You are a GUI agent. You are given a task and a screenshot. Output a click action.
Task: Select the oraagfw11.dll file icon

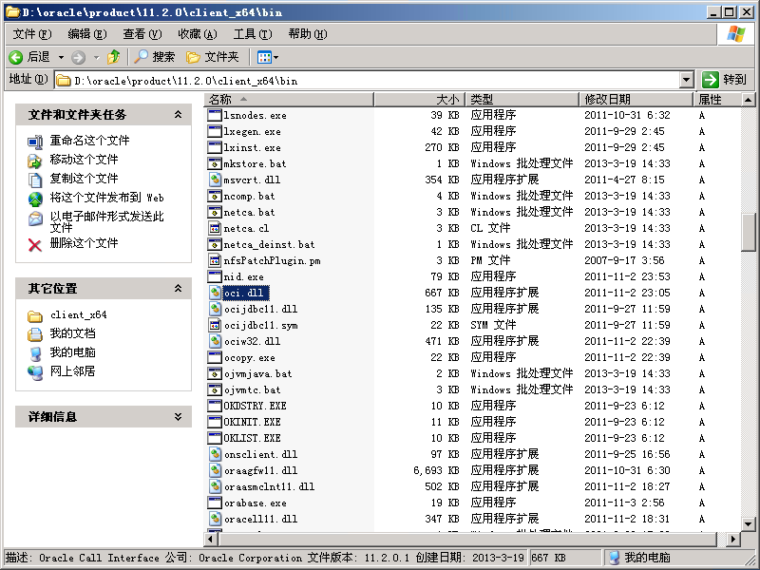pyautogui.click(x=215, y=470)
